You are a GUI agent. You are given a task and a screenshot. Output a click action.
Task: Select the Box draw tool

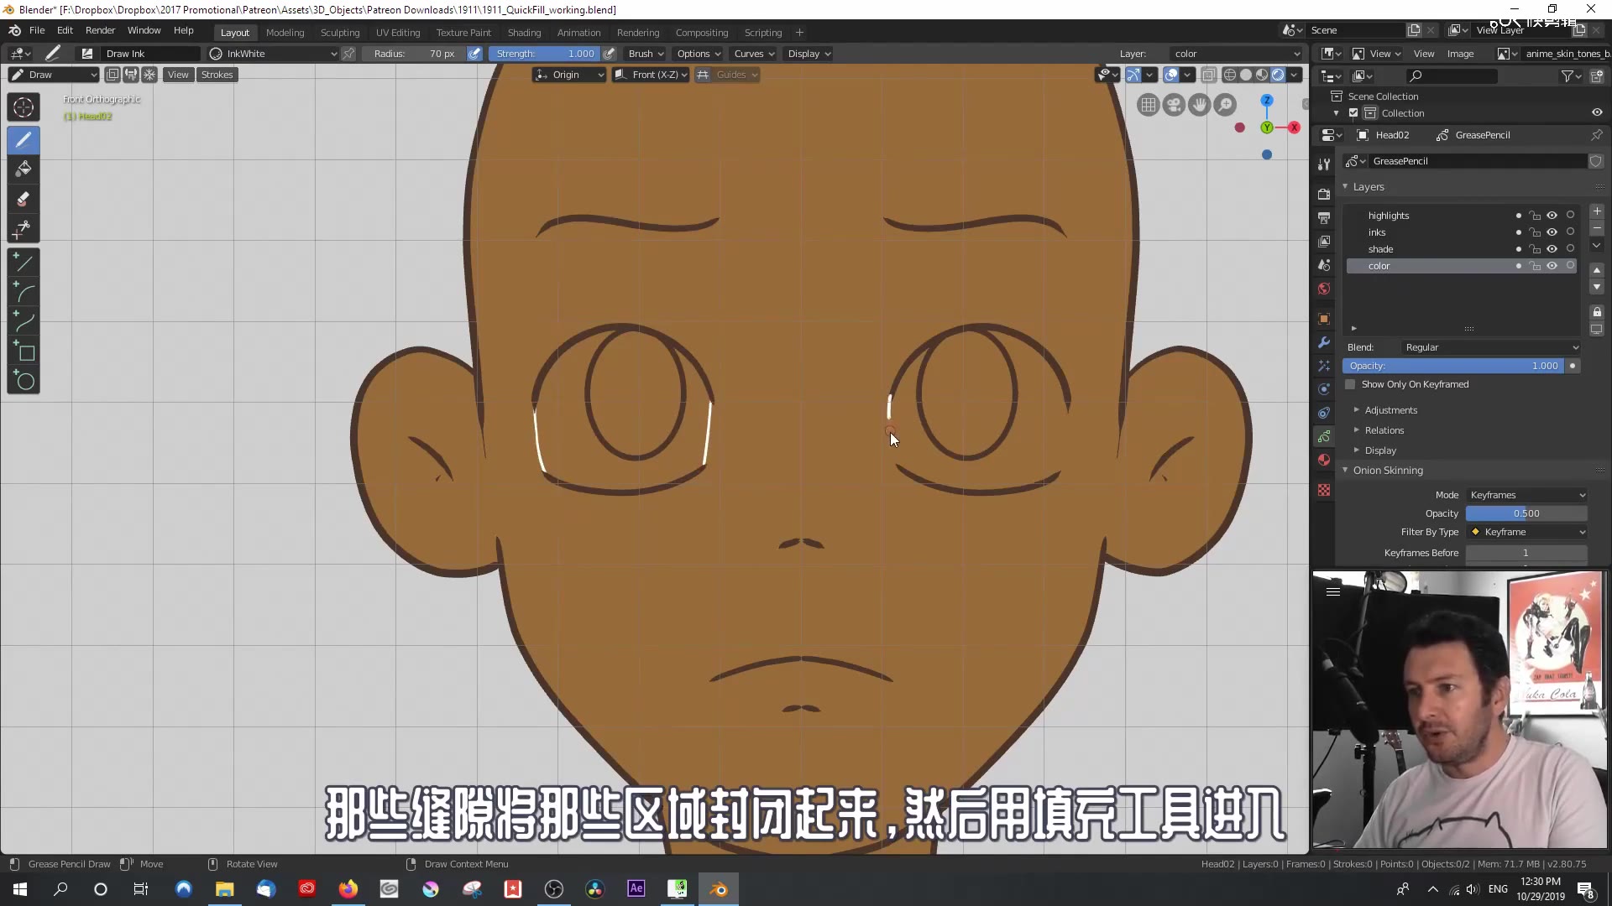point(23,352)
